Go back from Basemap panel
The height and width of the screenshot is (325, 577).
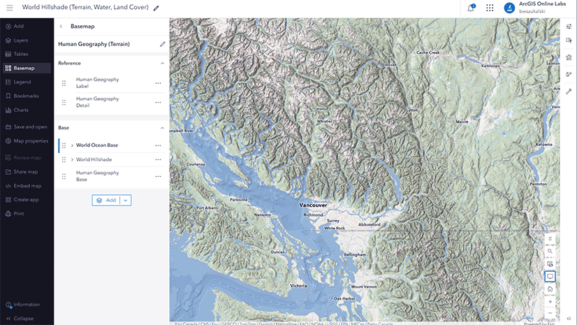61,26
